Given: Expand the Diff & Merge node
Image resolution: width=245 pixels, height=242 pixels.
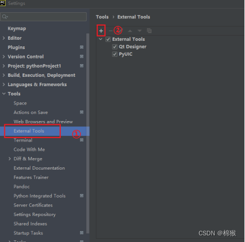Looking at the screenshot, I should [x=9, y=159].
